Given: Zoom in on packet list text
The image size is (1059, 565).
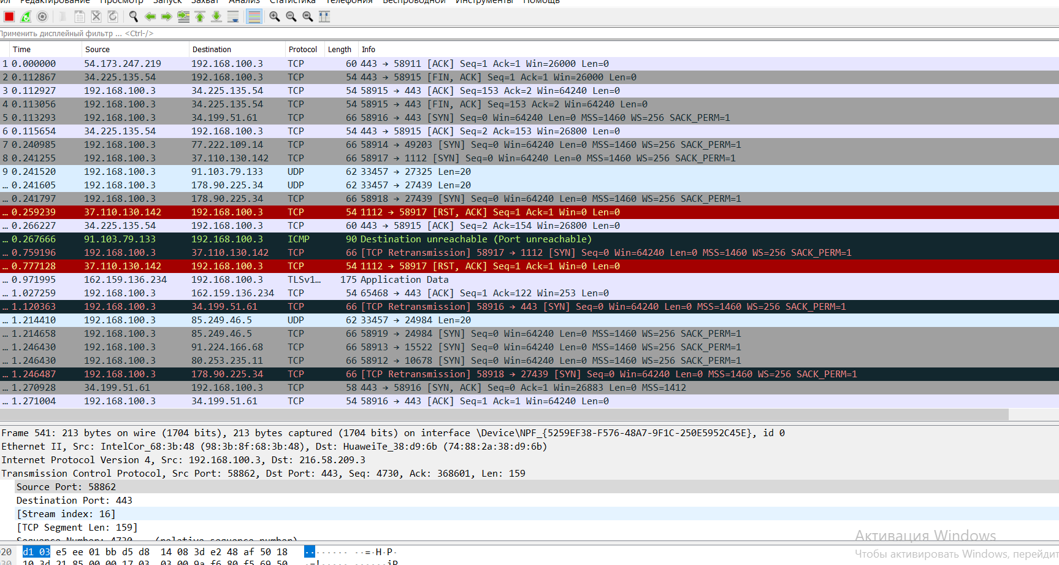Looking at the screenshot, I should click(275, 17).
